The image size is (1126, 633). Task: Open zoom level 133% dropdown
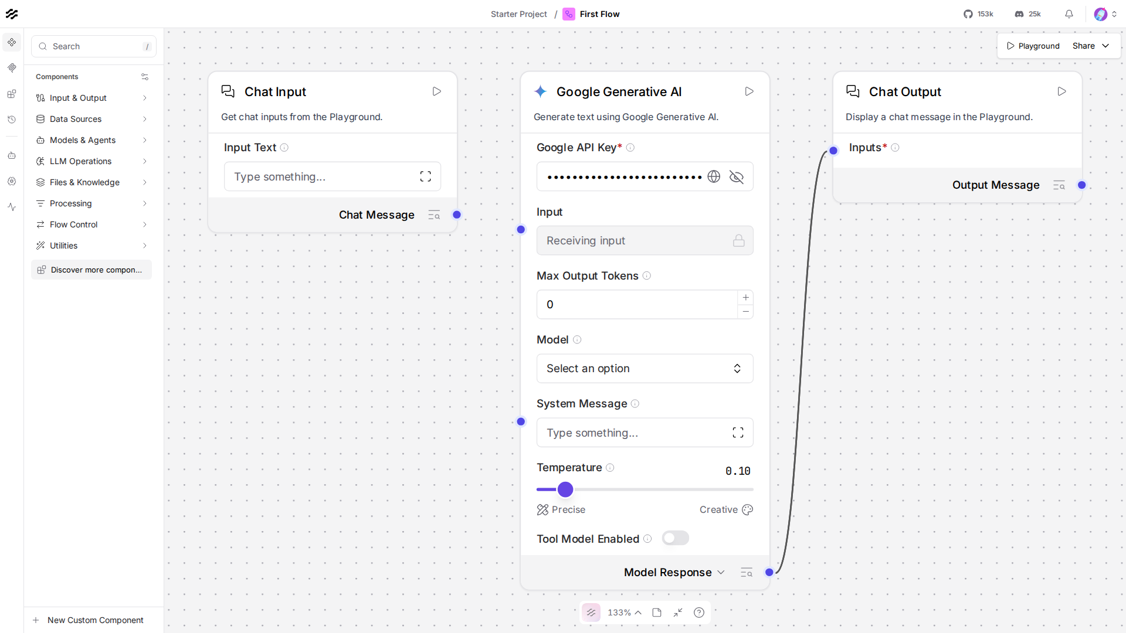pos(624,612)
